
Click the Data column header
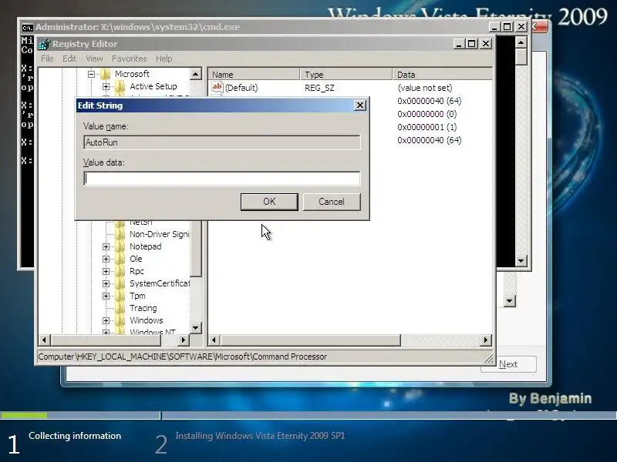pyautogui.click(x=442, y=74)
